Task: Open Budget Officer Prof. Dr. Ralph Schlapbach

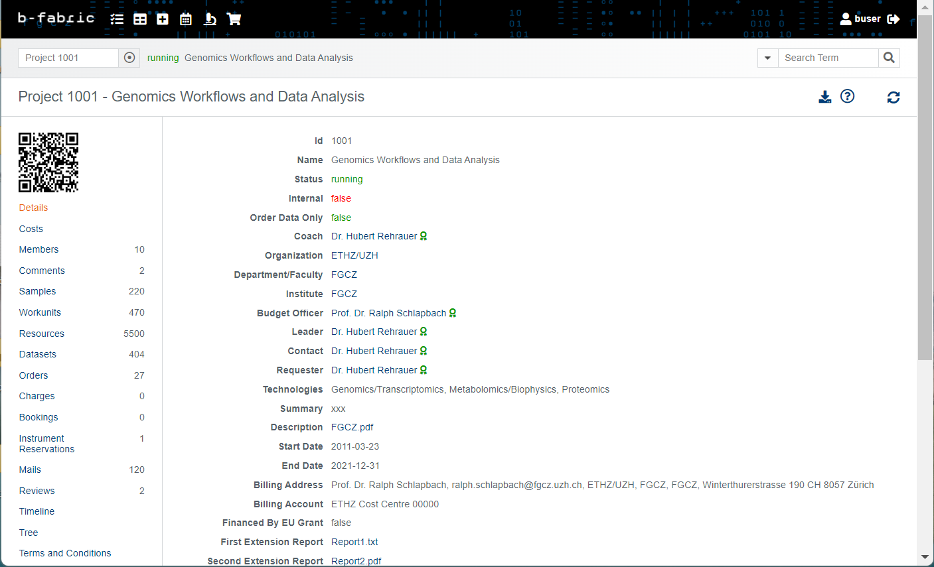Action: click(x=388, y=313)
